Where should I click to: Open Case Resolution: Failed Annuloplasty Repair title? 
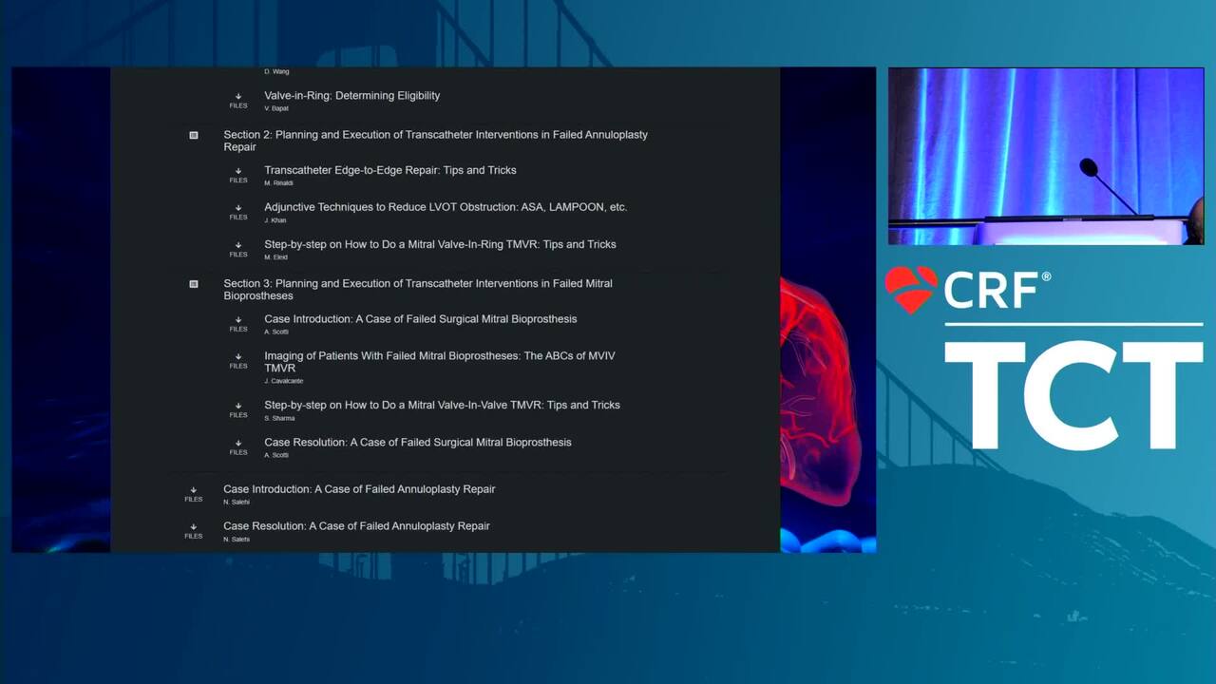356,526
